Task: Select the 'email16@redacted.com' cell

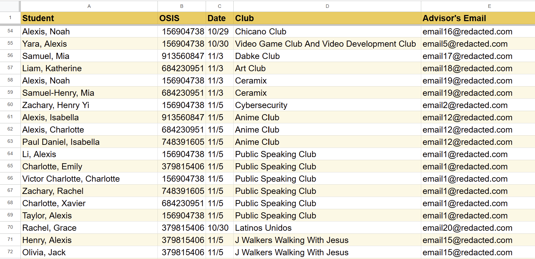Action: click(x=478, y=31)
